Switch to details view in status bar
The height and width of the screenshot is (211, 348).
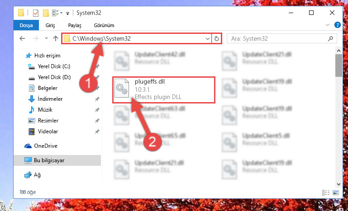tap(326, 192)
